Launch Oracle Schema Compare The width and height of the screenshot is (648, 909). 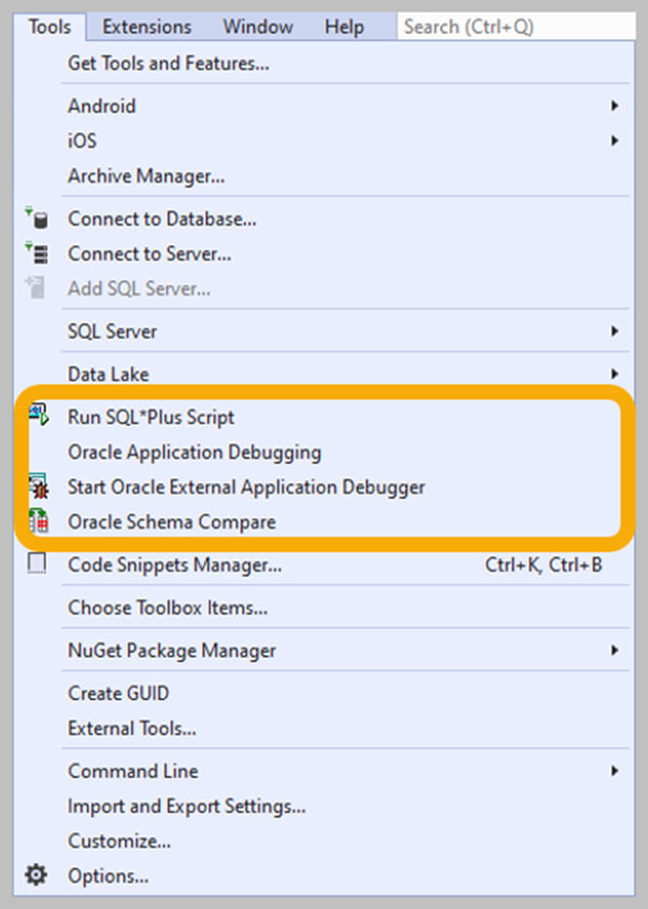click(172, 521)
